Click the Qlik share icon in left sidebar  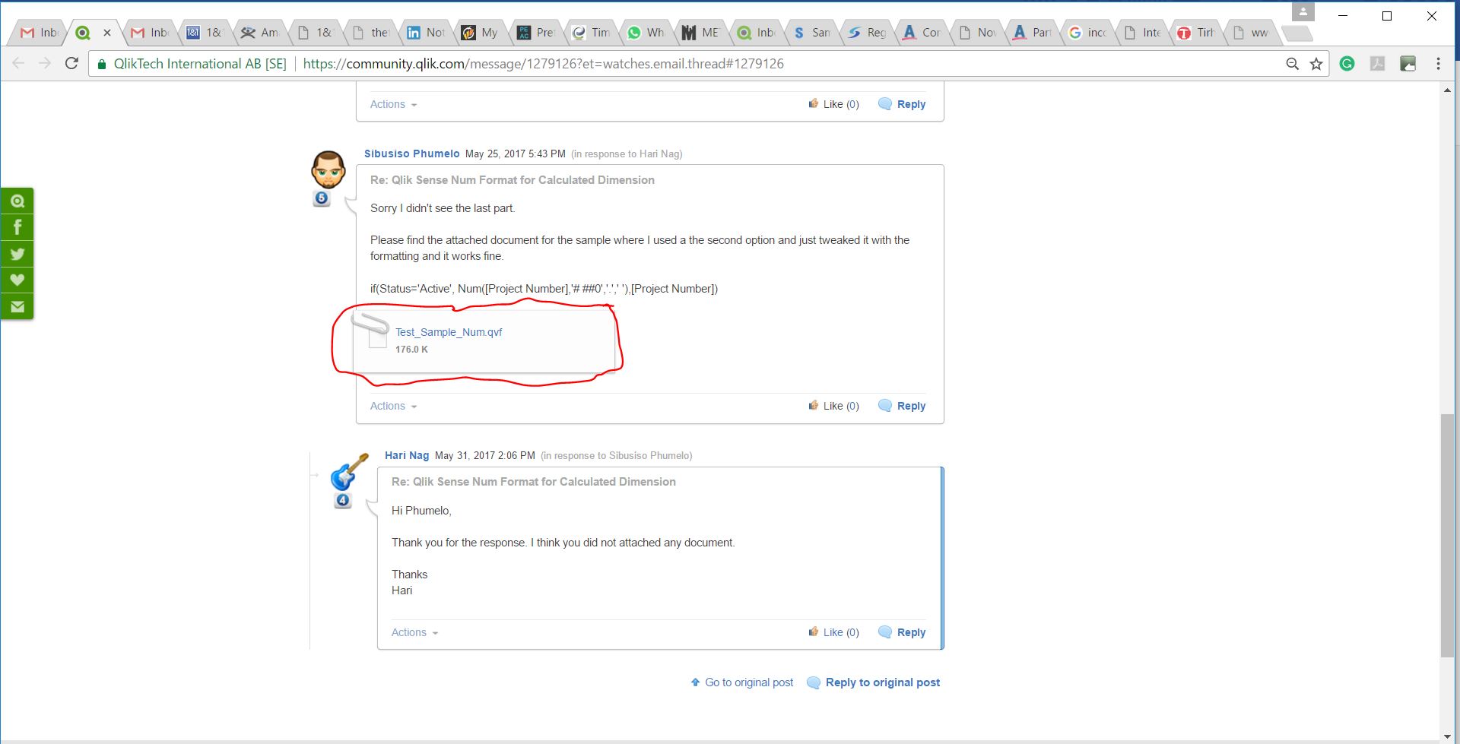pyautogui.click(x=17, y=201)
